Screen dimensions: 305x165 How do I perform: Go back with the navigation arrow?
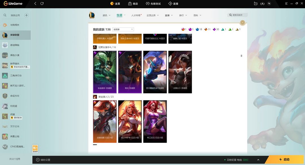click(35, 3)
